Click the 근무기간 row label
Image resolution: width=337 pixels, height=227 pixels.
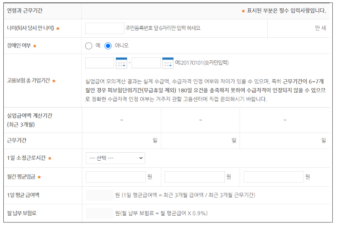click(x=16, y=141)
